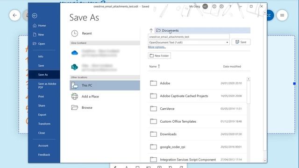Open the Help question mark
This screenshot has width=299, height=168.
pos(230,7)
